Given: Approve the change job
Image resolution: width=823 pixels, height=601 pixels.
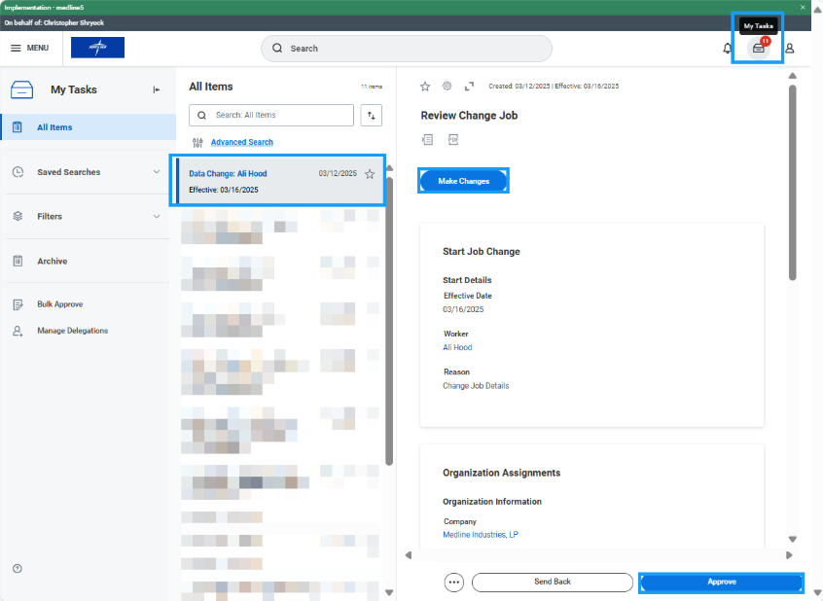Looking at the screenshot, I should coord(720,582).
